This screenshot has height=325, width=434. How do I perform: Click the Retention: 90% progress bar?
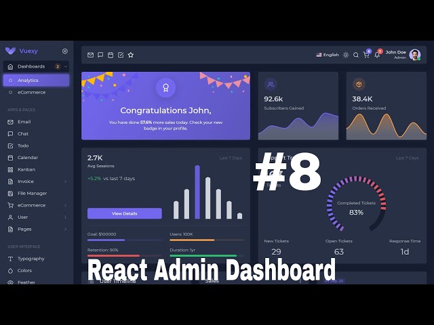tap(124, 256)
